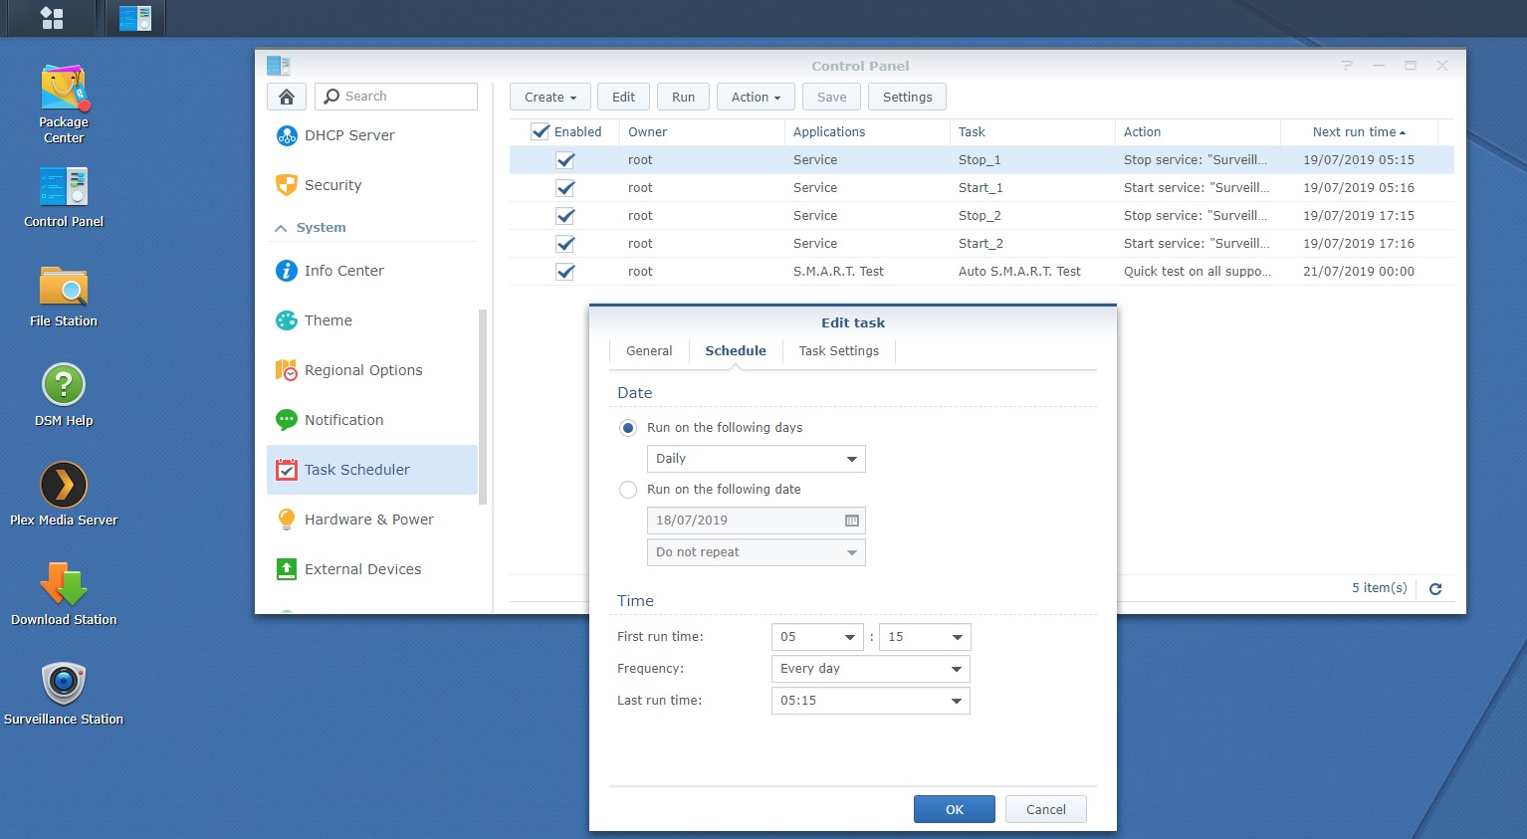Open first run time hour dropdown
Screen dimensions: 1527x839
coord(817,637)
